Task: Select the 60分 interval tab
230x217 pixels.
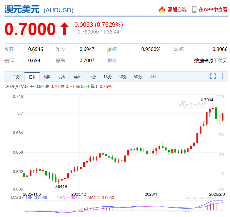Action: point(138,77)
